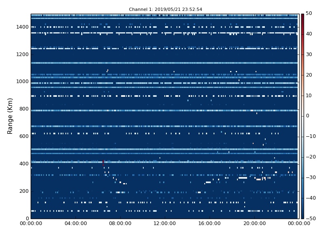
Task: Click the y-axis tick label 200
Action: point(24,191)
